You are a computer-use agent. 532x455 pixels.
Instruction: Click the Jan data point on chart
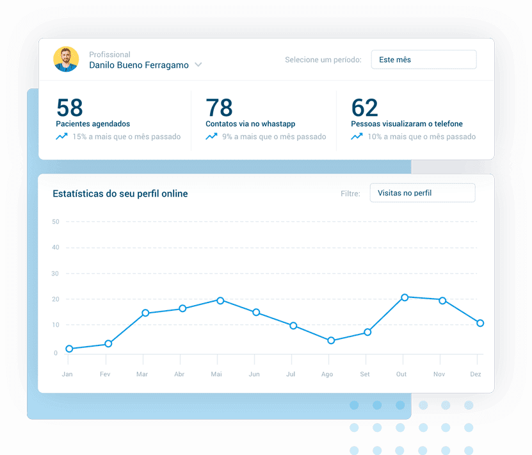[x=69, y=349]
